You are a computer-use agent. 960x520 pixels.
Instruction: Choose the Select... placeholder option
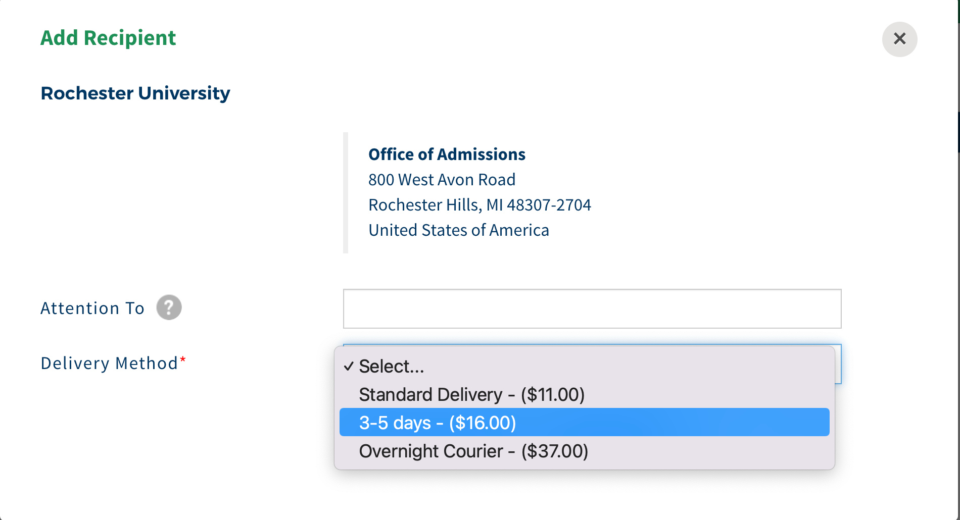point(392,367)
